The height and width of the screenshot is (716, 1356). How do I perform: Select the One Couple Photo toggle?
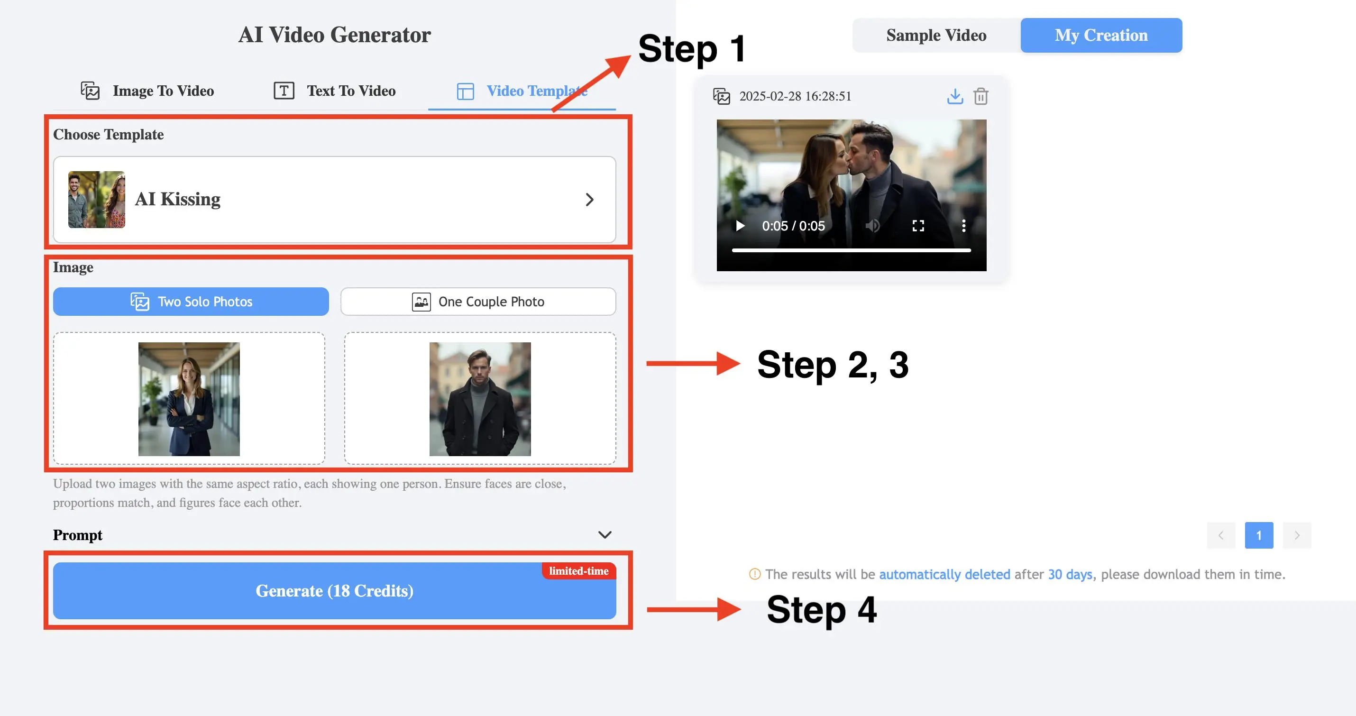[x=478, y=302]
